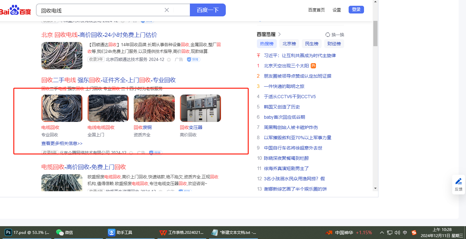This screenshot has height=239, width=466.
Task: Click the 热 hot badge beside 北京天空出现三个太阳
Action: (313, 66)
